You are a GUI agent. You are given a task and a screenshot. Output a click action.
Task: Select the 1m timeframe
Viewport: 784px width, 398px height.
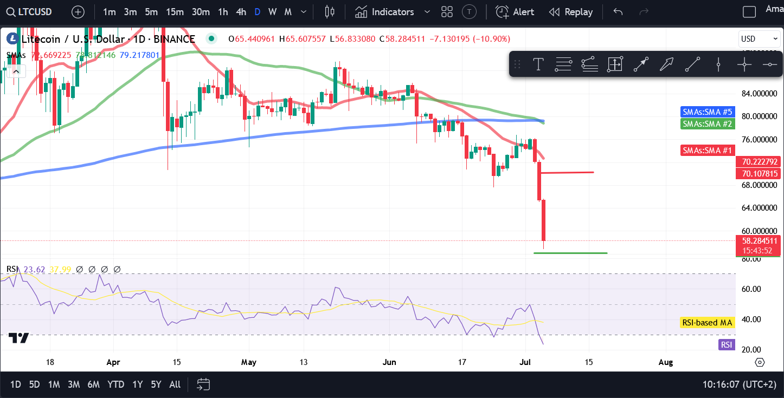point(109,11)
